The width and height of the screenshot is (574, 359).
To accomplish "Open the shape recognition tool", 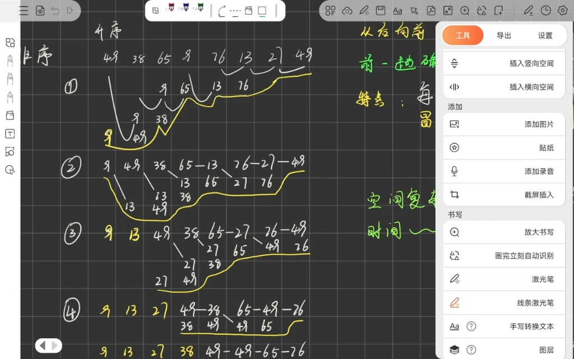I will (482, 11).
